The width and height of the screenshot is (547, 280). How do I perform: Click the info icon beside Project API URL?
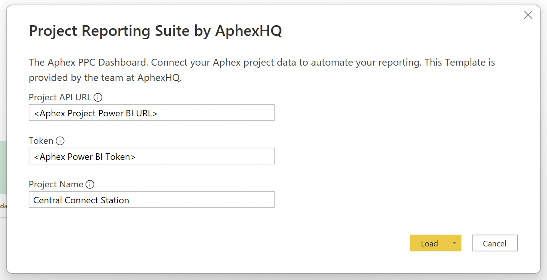pyautogui.click(x=98, y=98)
